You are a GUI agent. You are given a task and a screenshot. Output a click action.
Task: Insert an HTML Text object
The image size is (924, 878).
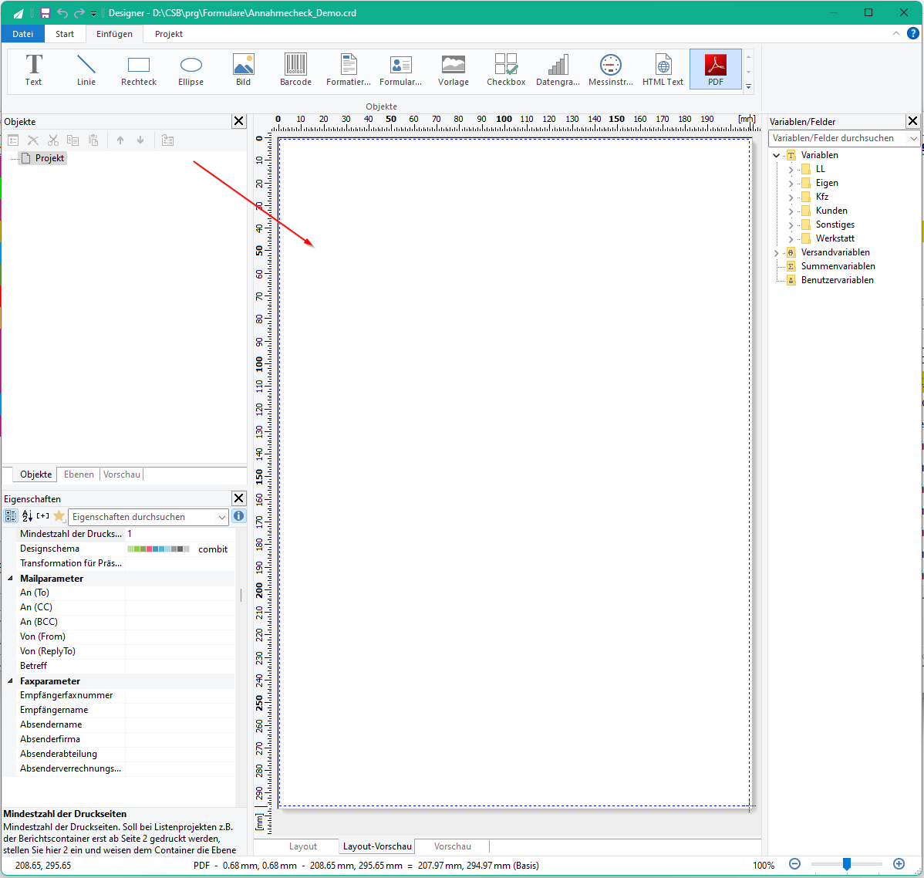pos(663,69)
